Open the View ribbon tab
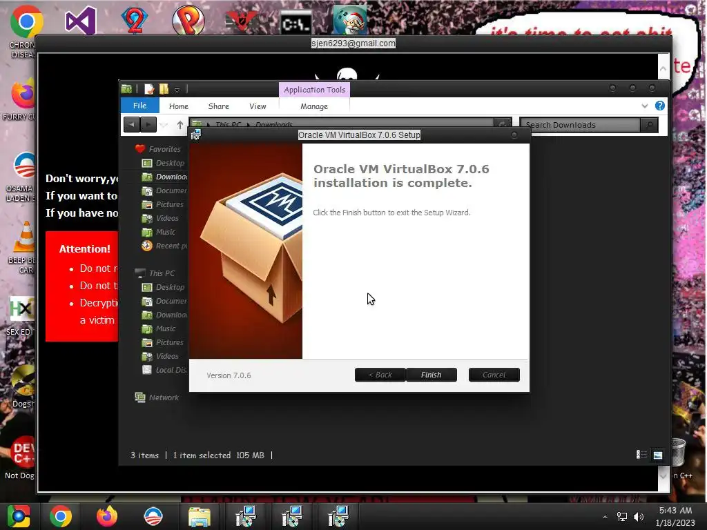Viewport: 707px width, 530px height. point(258,106)
